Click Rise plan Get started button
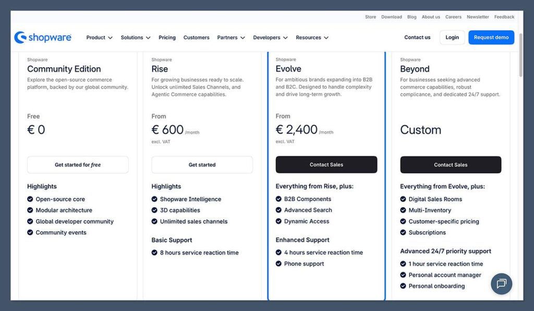 (202, 165)
